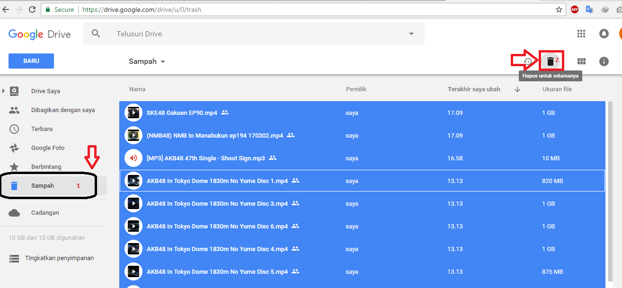Click the browser address bar URL
The image size is (622, 288).
point(142,9)
